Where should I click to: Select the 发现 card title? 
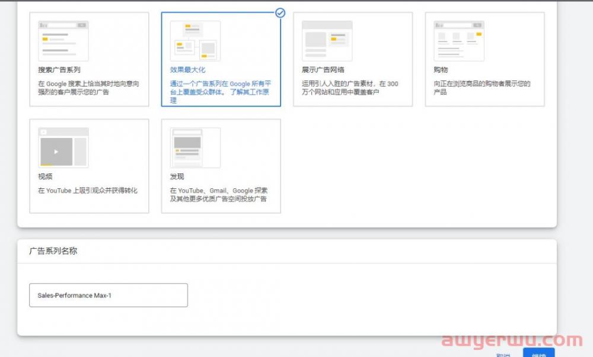click(177, 176)
